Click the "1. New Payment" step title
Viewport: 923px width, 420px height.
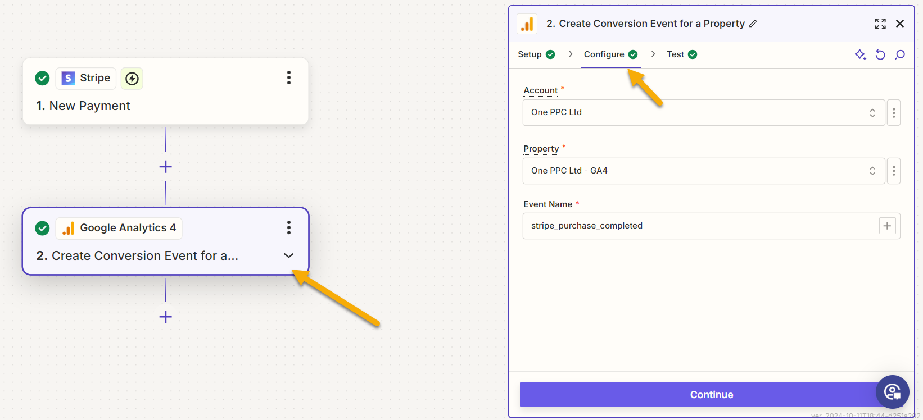pyautogui.click(x=83, y=106)
